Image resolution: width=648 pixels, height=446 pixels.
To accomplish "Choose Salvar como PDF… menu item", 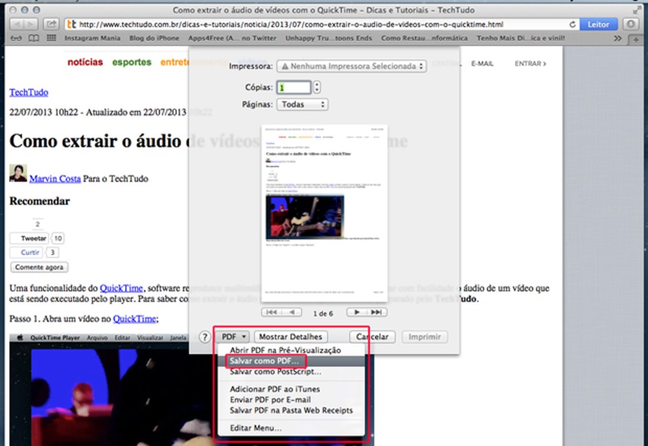I will pyautogui.click(x=291, y=361).
